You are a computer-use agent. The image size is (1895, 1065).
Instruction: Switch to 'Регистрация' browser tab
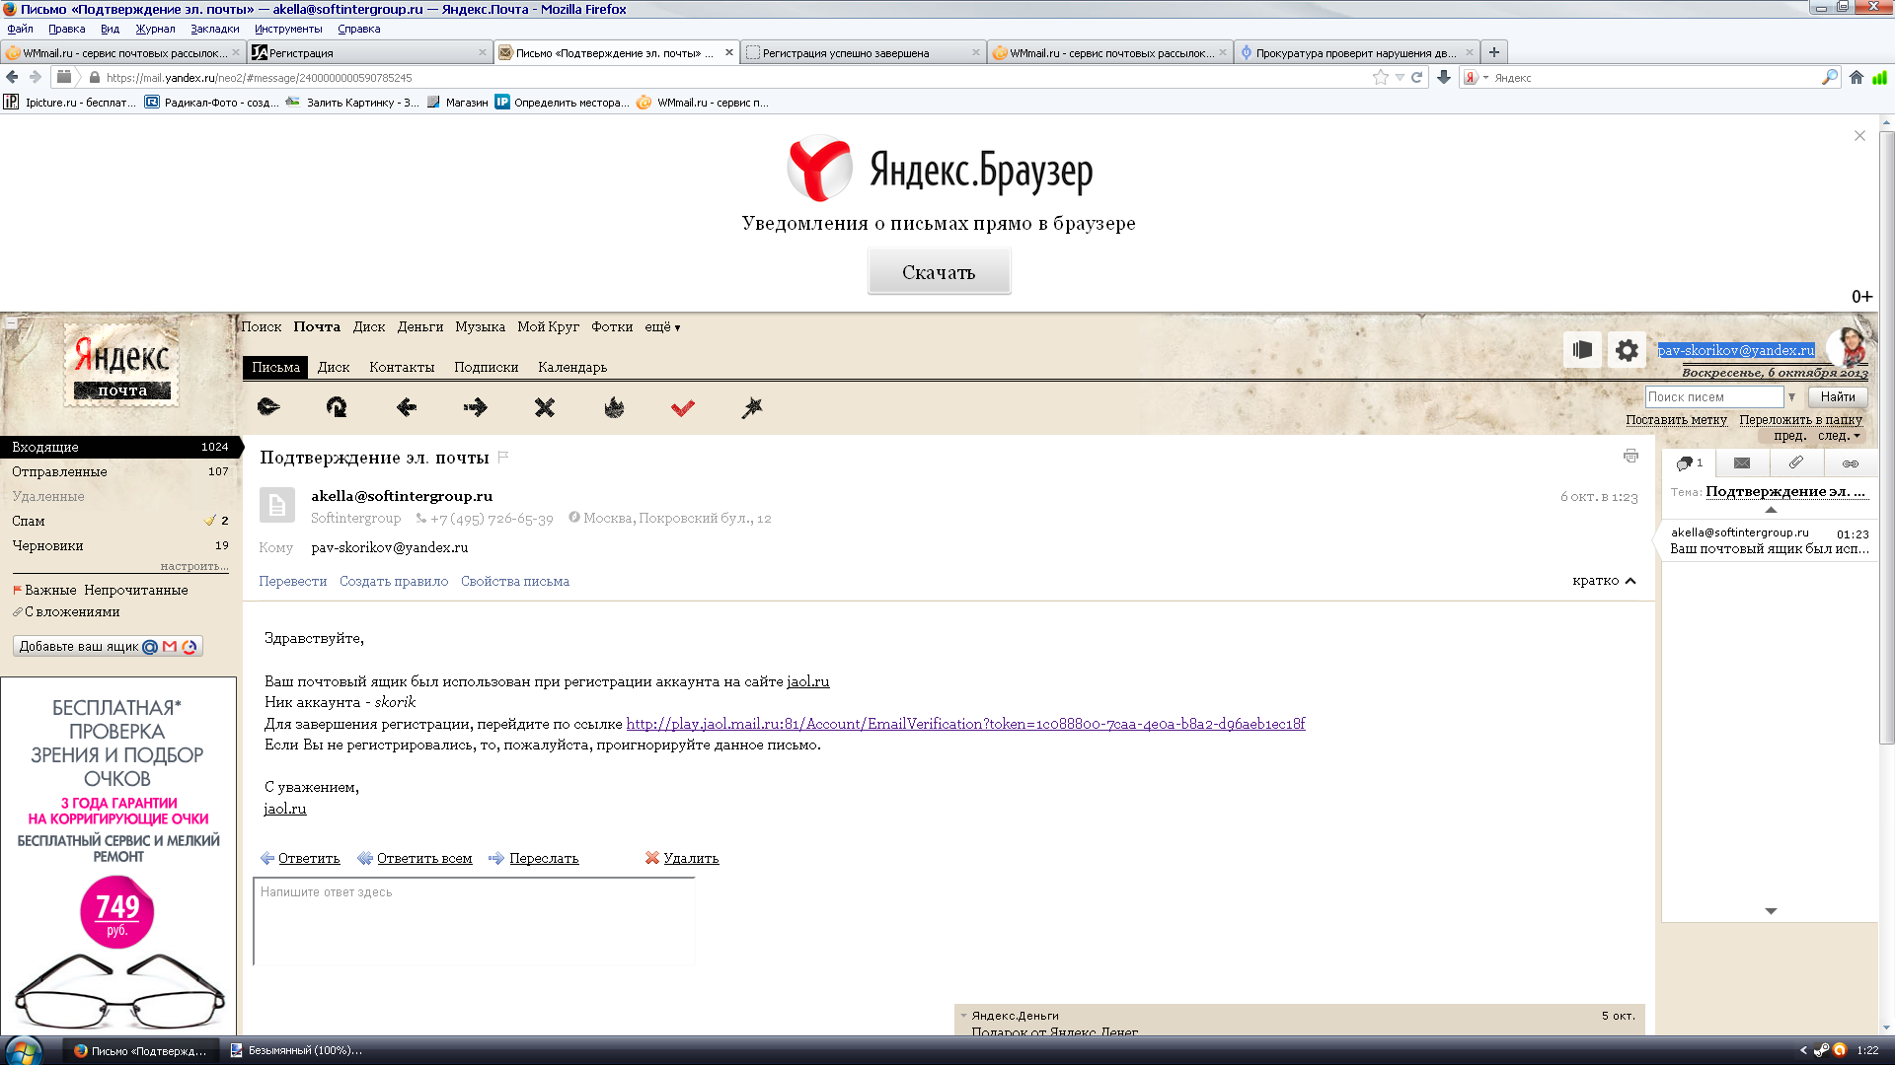tap(370, 52)
